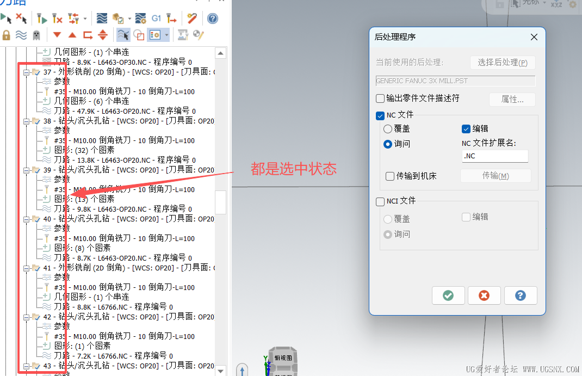The width and height of the screenshot is (582, 376).
Task: Collapse operation 41 外形铣削 node
Action: pyautogui.click(x=26, y=268)
